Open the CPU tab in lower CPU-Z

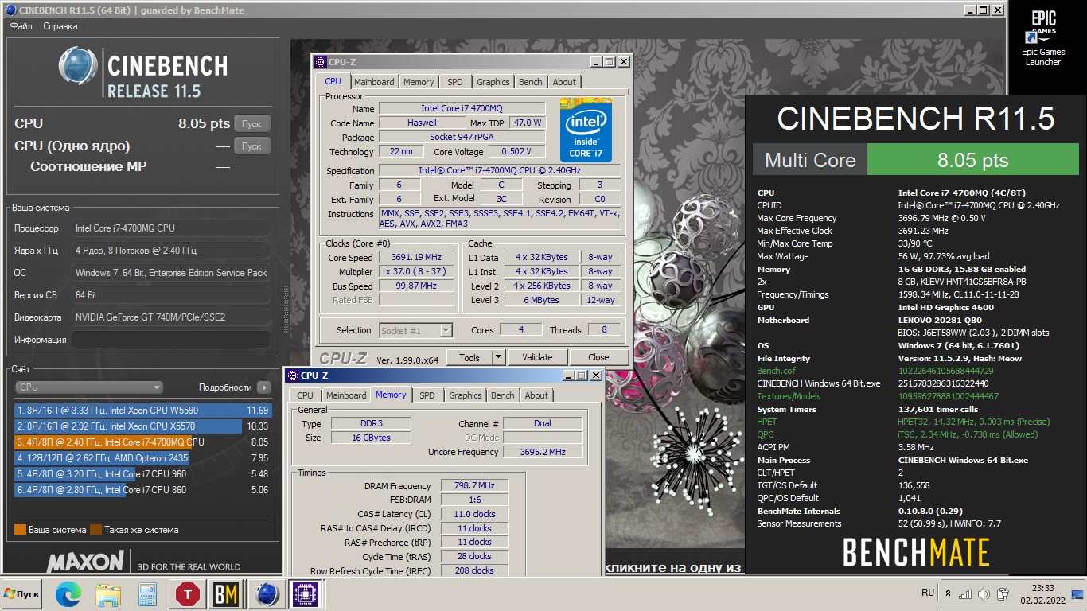tap(305, 395)
